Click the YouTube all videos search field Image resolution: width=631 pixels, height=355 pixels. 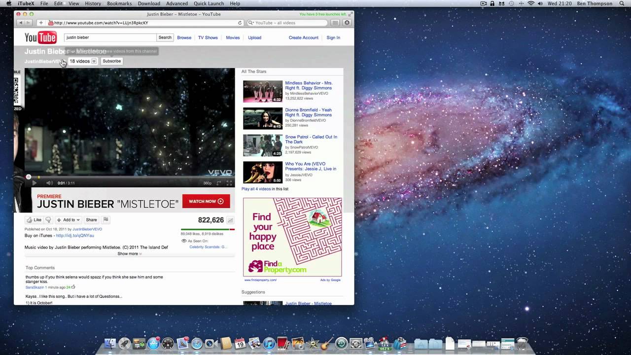point(287,23)
